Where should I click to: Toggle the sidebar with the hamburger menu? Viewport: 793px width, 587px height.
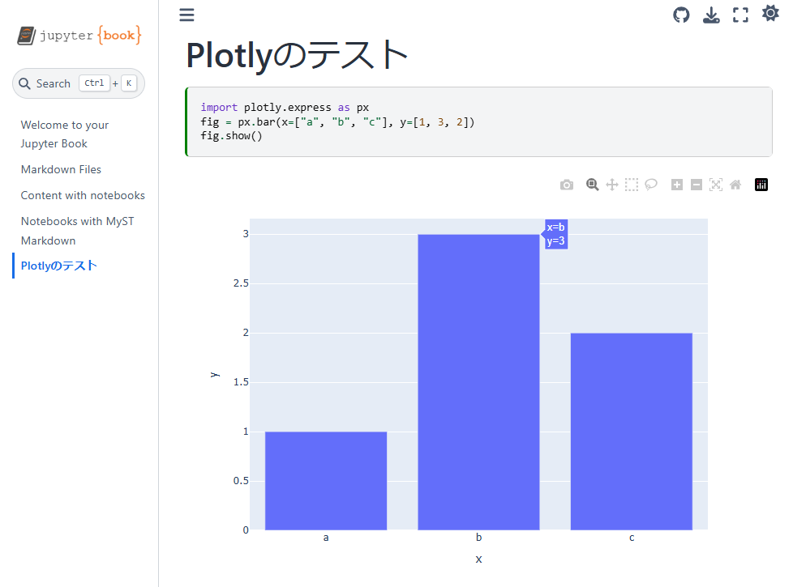[x=186, y=15]
